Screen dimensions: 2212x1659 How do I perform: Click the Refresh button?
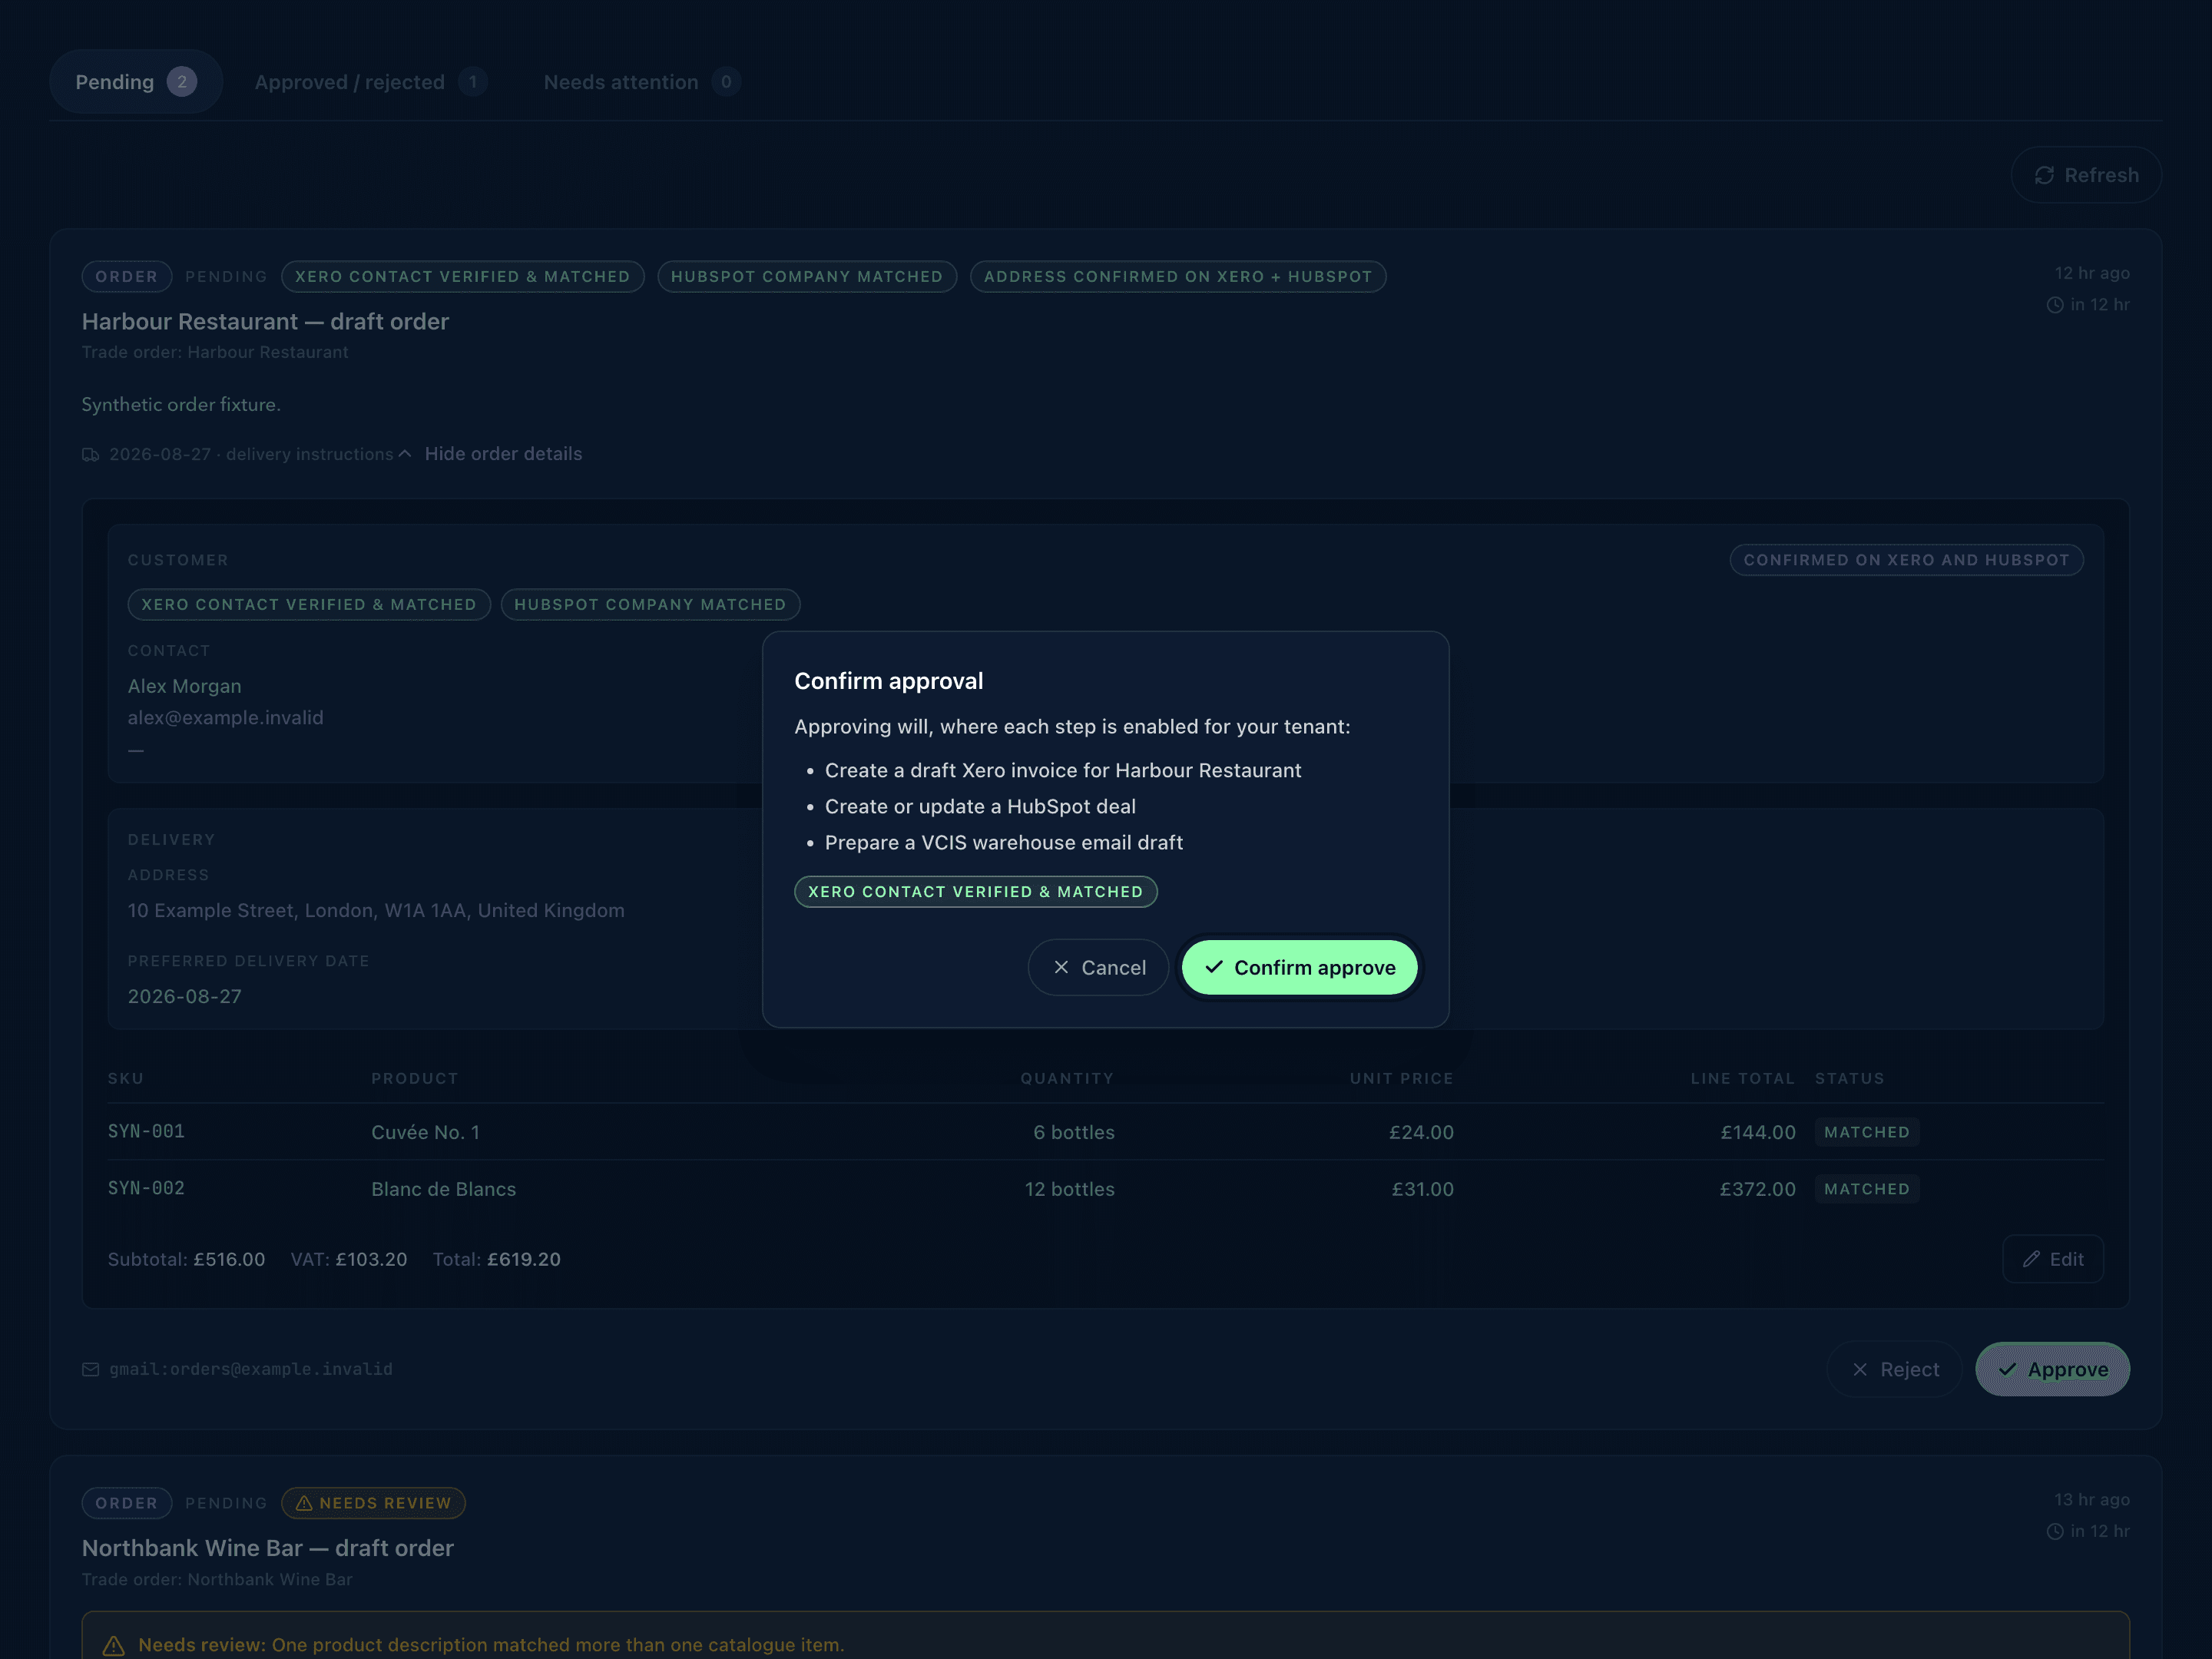pos(2086,175)
